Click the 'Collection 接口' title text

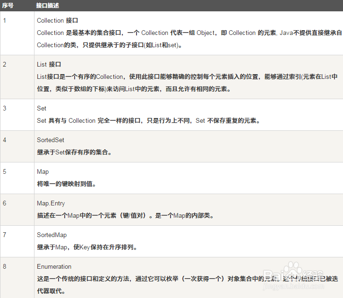pos(58,21)
